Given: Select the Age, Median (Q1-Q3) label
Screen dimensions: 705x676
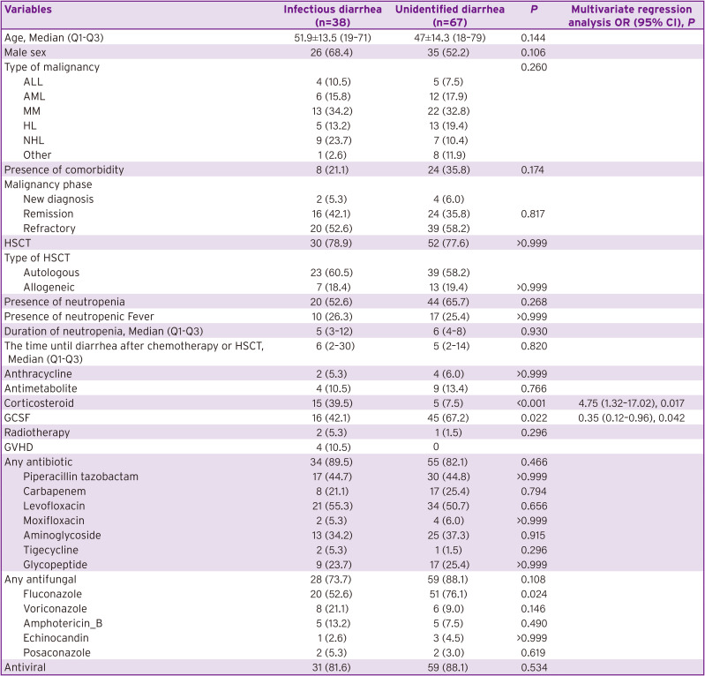Looking at the screenshot, I should point(54,38).
